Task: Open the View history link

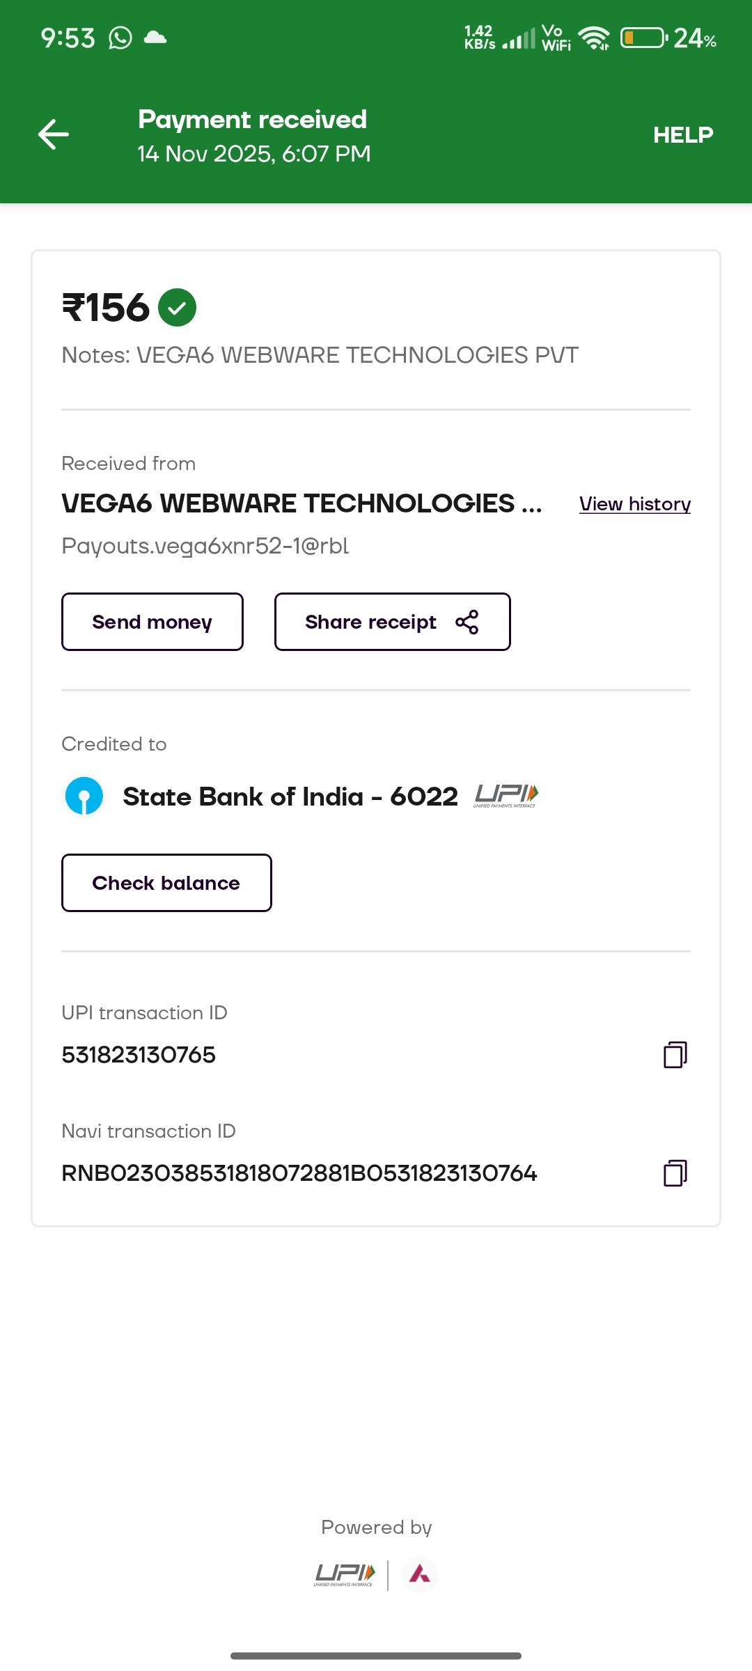Action: (634, 504)
